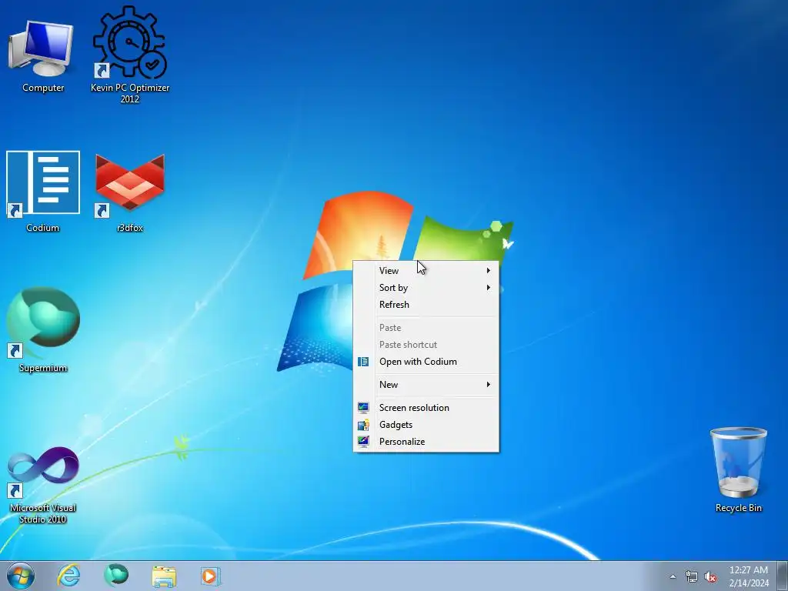Choose Open with Codium
The width and height of the screenshot is (788, 591).
click(x=426, y=362)
